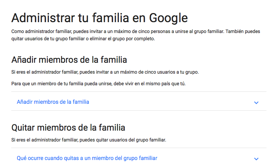Click the word Quitar in the section heading

23,128
